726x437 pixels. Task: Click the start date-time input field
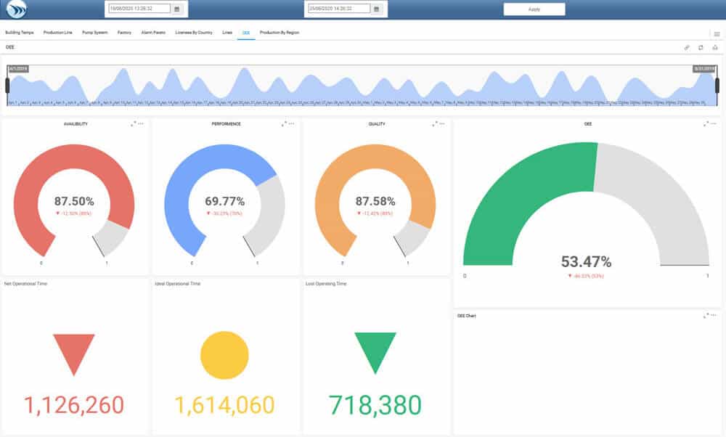pyautogui.click(x=139, y=9)
